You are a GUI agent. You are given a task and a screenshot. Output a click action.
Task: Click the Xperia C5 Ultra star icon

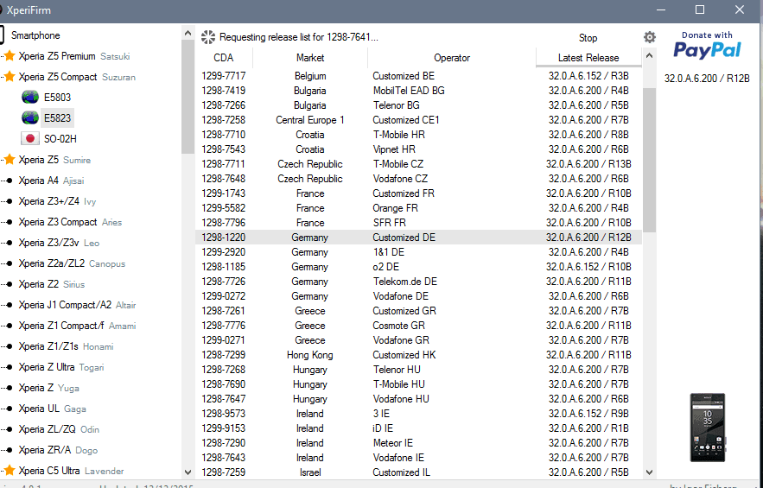10,471
